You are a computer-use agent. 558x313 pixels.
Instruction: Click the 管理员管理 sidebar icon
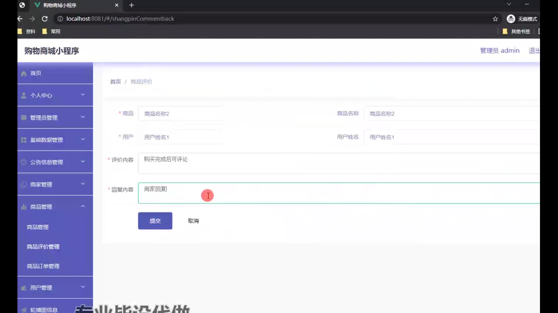coord(24,118)
